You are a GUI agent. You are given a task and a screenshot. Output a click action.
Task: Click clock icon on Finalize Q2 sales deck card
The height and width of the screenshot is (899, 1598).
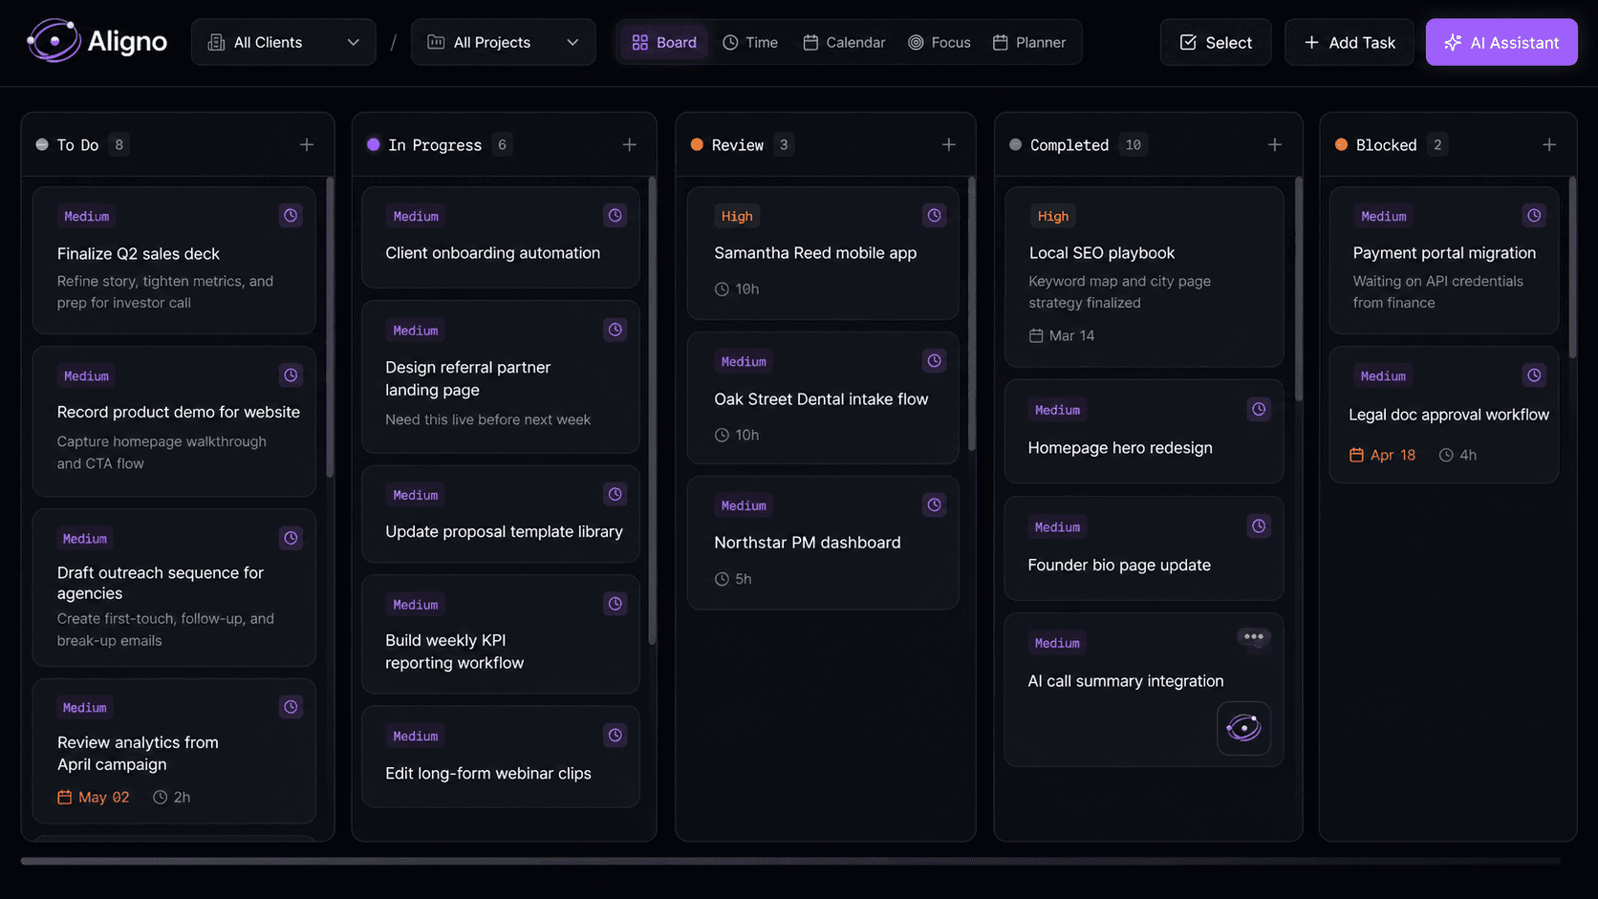[x=291, y=216]
